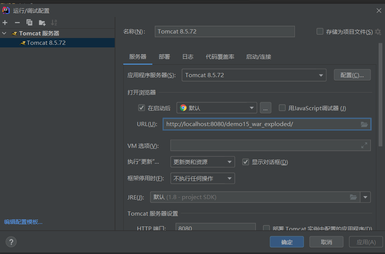Viewport: 385px width, 254px height.
Task: Open 执行更新 action dropdown
Action: tap(202, 162)
